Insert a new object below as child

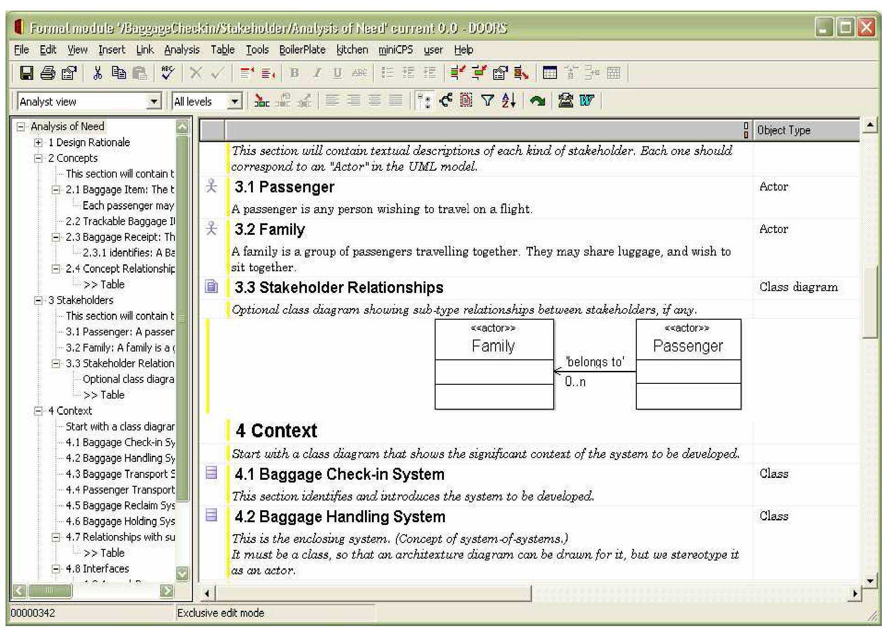pyautogui.click(x=268, y=73)
